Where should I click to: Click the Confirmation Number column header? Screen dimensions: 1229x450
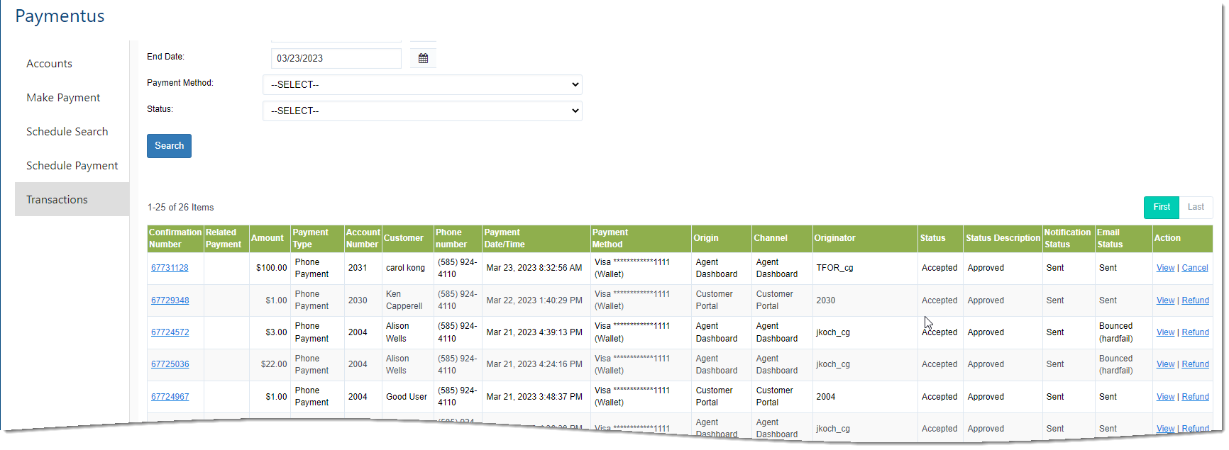pos(175,238)
